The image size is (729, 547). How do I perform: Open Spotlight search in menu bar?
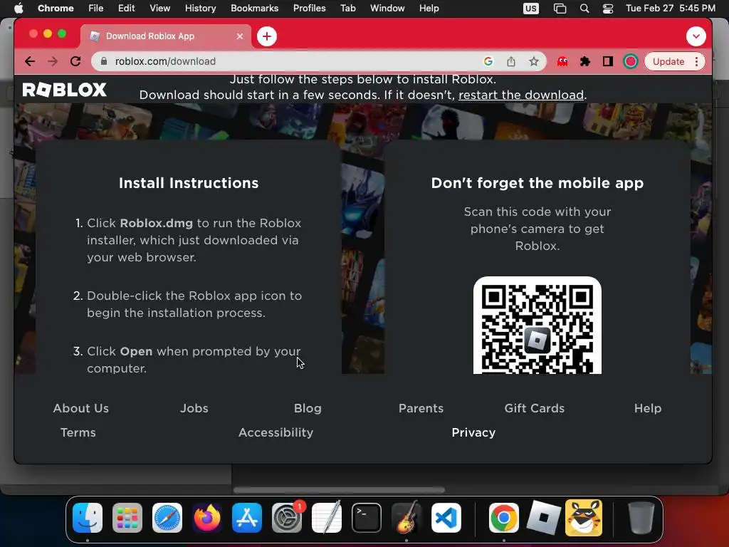coord(584,9)
